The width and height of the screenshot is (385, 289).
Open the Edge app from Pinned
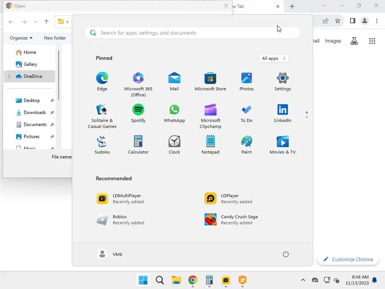coord(102,82)
